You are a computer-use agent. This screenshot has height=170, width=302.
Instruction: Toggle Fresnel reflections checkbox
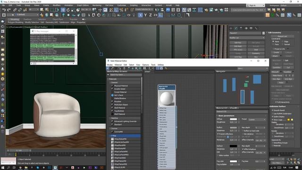[x=218, y=134]
